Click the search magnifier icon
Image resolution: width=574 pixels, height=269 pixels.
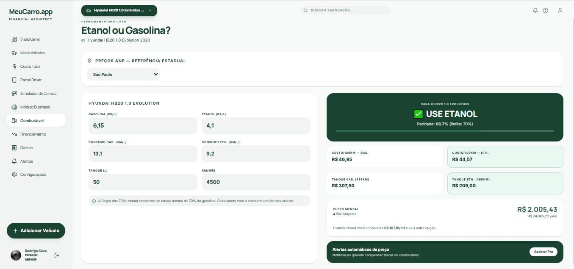tap(305, 10)
